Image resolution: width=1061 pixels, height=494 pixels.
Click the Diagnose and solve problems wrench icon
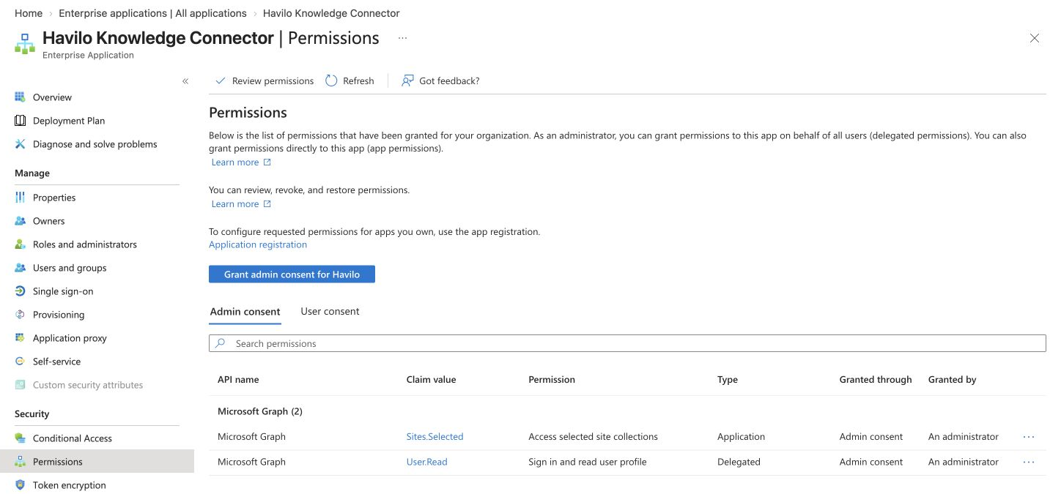21,144
